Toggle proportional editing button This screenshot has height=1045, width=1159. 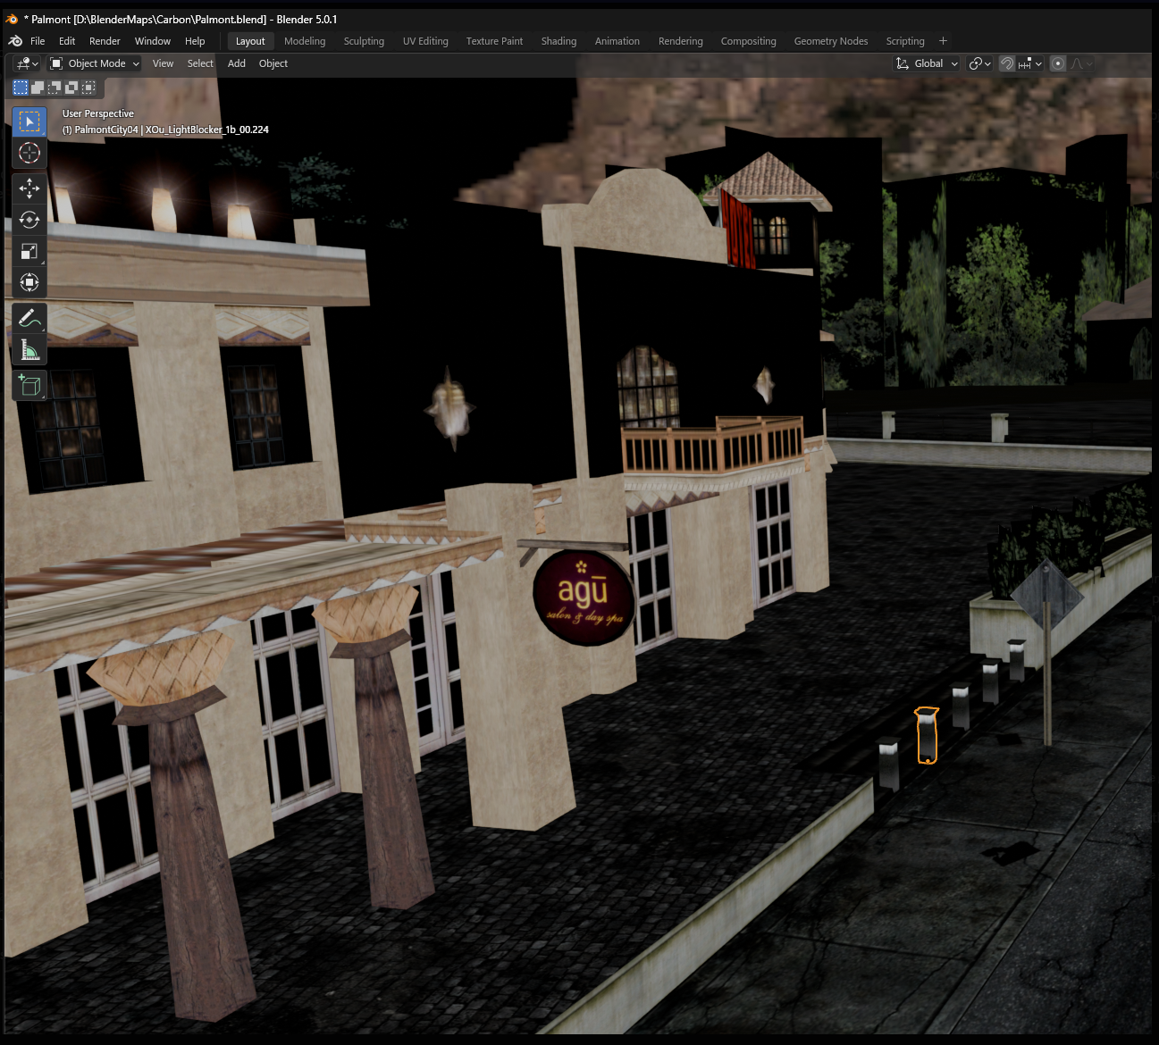tap(1058, 63)
